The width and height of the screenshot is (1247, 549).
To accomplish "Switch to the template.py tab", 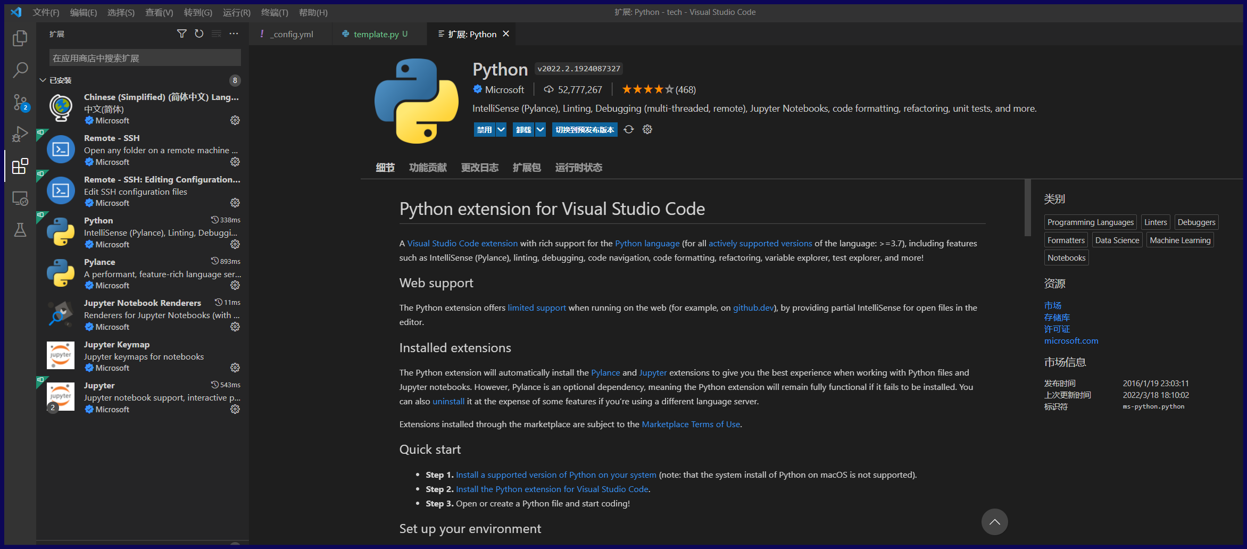I will tap(376, 34).
